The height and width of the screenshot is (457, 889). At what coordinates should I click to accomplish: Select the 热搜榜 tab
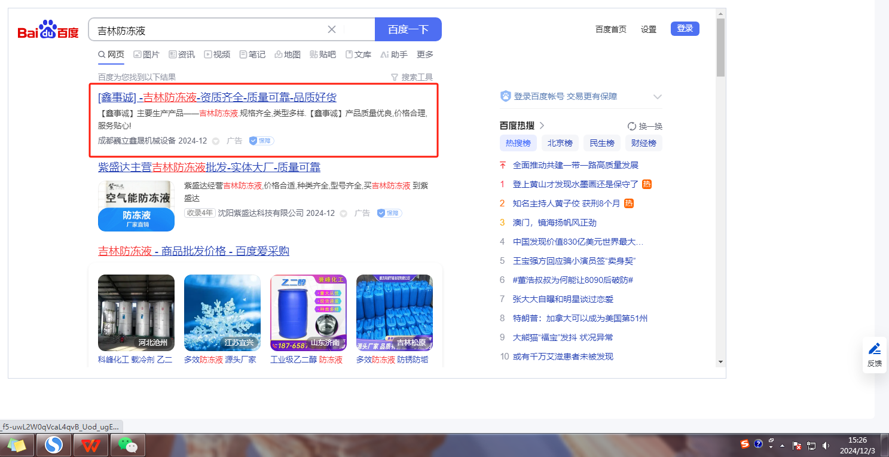click(x=518, y=143)
